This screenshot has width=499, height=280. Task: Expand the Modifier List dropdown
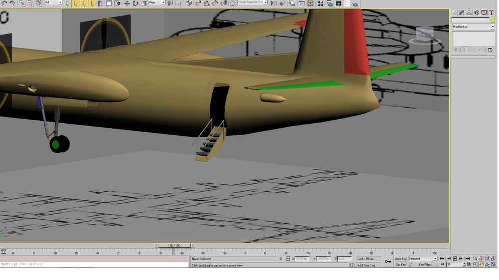point(473,27)
